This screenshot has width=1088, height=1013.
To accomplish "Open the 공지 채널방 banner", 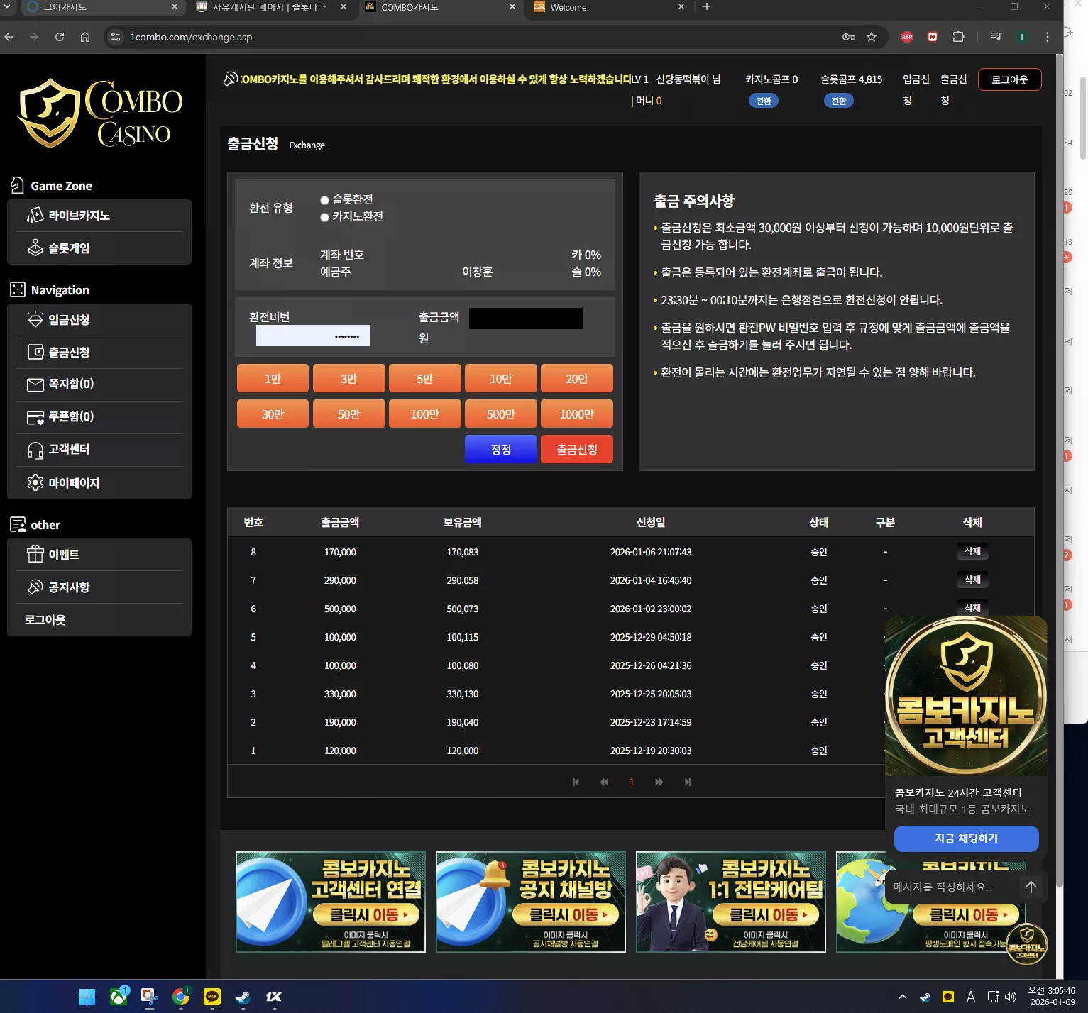I will tap(531, 902).
